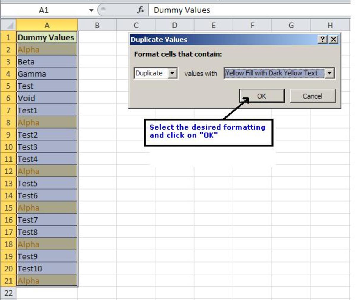The image size is (356, 300).
Task: Select the Alpha cell in row 8
Action: (x=46, y=123)
